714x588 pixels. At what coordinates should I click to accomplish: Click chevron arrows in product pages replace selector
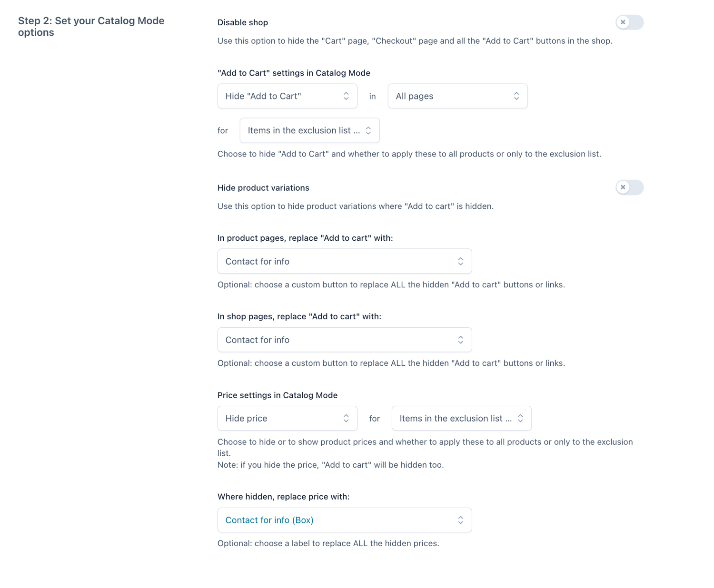[460, 261]
